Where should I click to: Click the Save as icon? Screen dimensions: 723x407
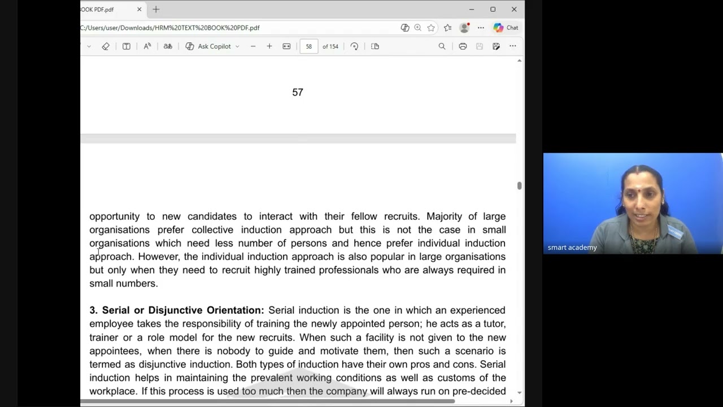tap(496, 46)
